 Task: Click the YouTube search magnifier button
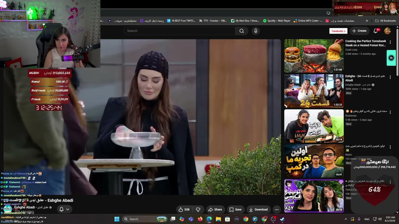click(x=242, y=31)
